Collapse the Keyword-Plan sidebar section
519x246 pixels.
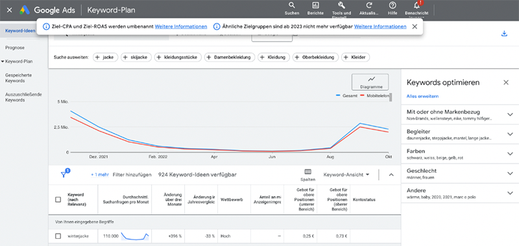pos(3,62)
